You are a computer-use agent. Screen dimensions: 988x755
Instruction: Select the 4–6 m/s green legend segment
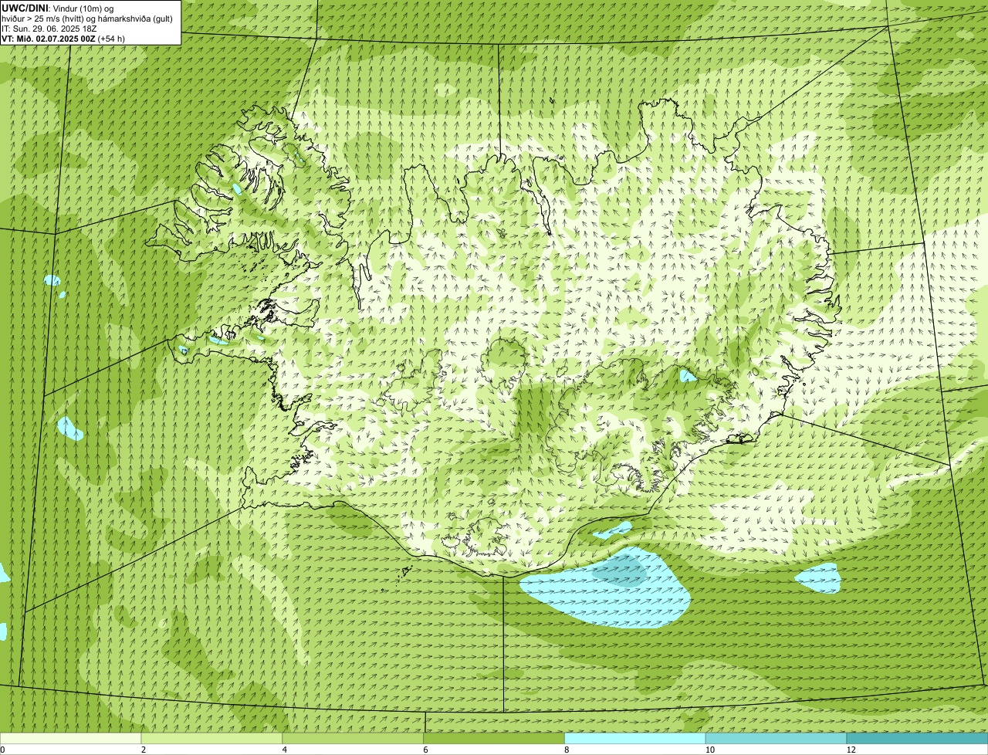point(353,738)
